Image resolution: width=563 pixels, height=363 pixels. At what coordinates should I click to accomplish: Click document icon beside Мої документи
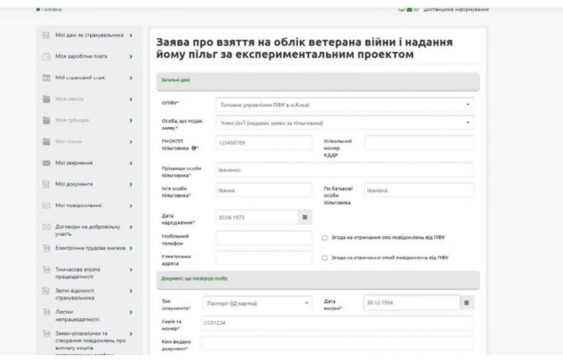46,184
